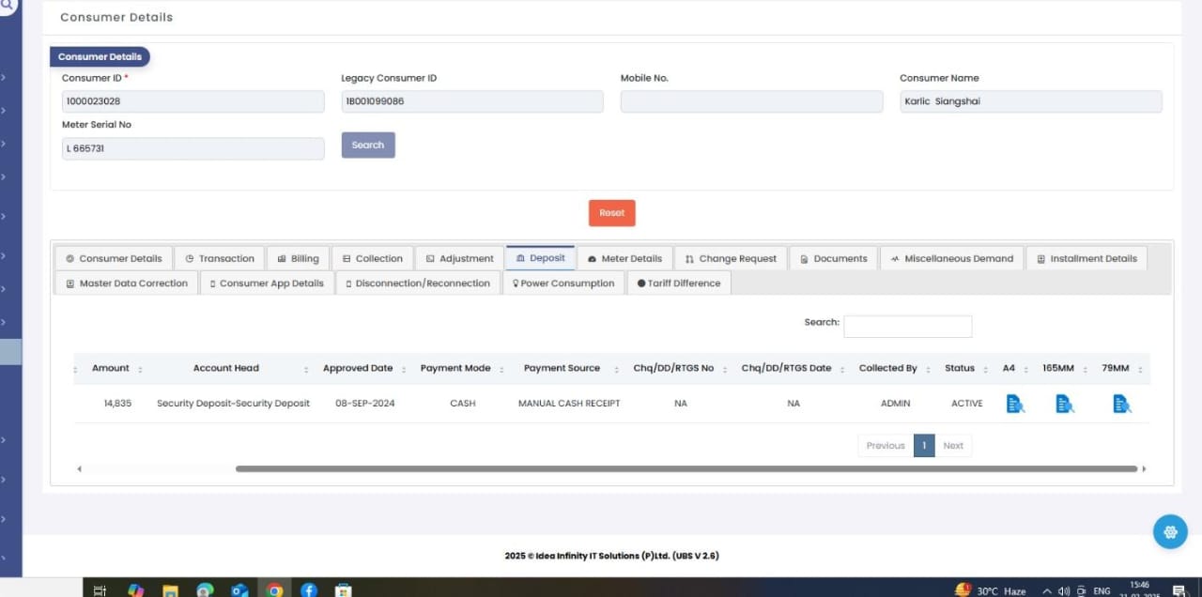Launch Copilot from the taskbar

pyautogui.click(x=135, y=590)
